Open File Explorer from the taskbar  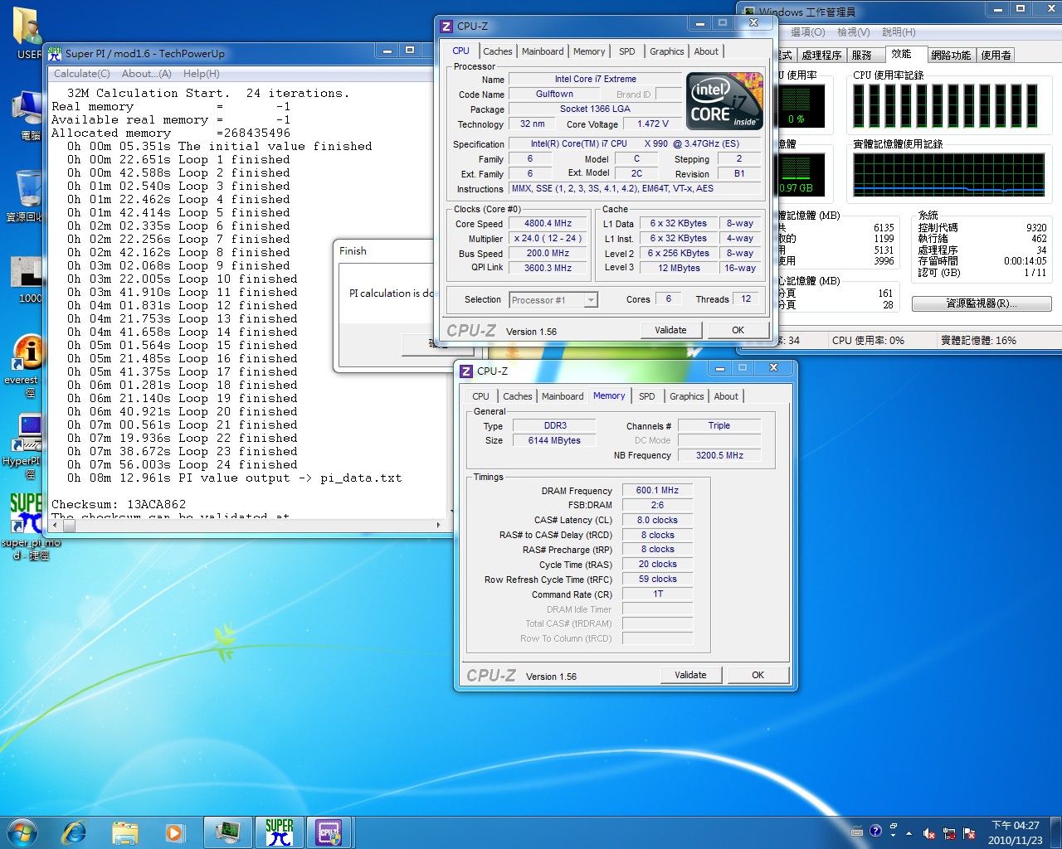tap(124, 832)
